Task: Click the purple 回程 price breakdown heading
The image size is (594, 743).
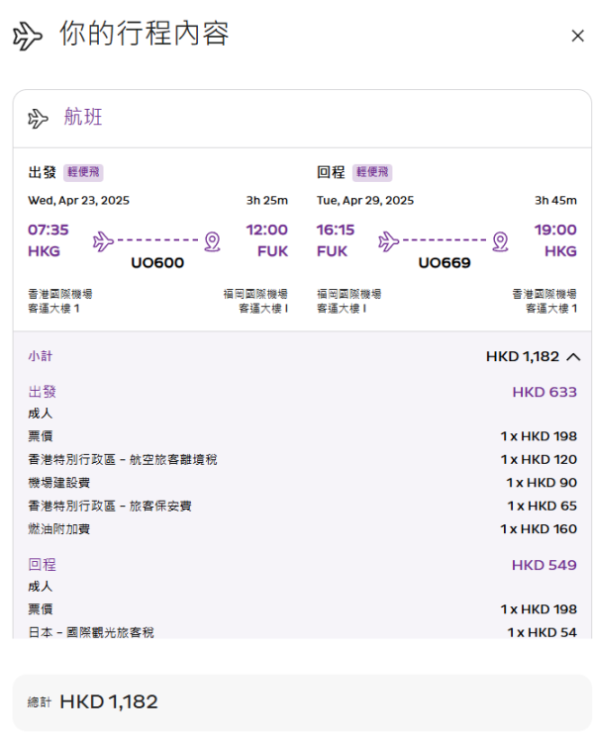Action: 43,565
